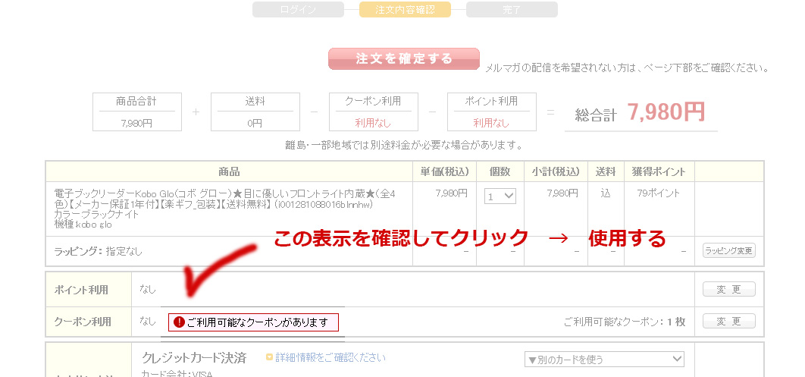The height and width of the screenshot is (377, 805).
Task: Click 変更 button in ポイント利用 row
Action: [728, 290]
